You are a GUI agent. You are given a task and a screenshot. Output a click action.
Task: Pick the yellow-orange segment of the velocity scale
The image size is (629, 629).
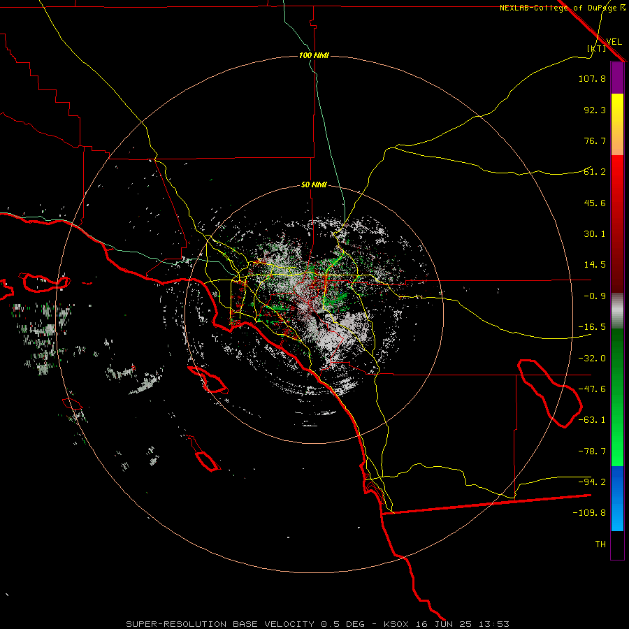point(617,125)
